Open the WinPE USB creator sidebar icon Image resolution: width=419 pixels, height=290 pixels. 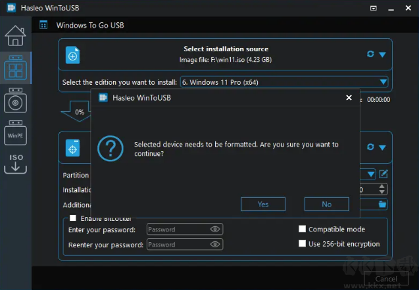click(x=15, y=133)
